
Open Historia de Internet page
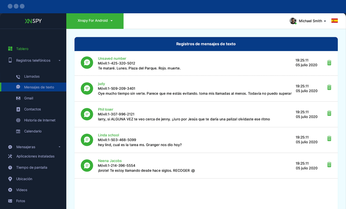point(40,120)
